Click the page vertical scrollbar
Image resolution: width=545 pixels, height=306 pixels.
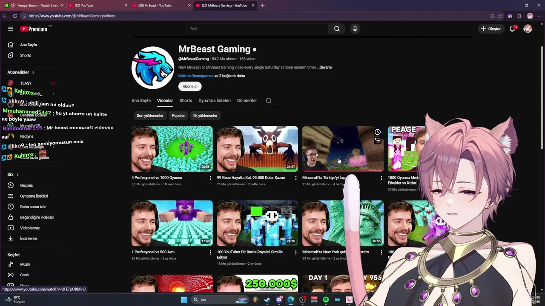tap(542, 98)
